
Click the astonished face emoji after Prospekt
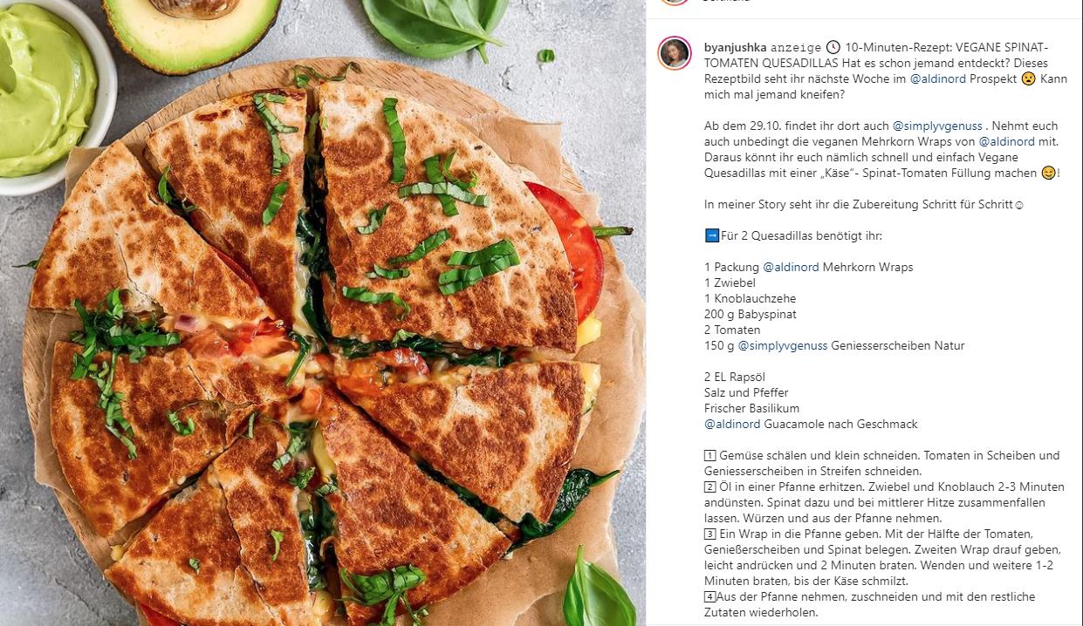click(x=1030, y=78)
